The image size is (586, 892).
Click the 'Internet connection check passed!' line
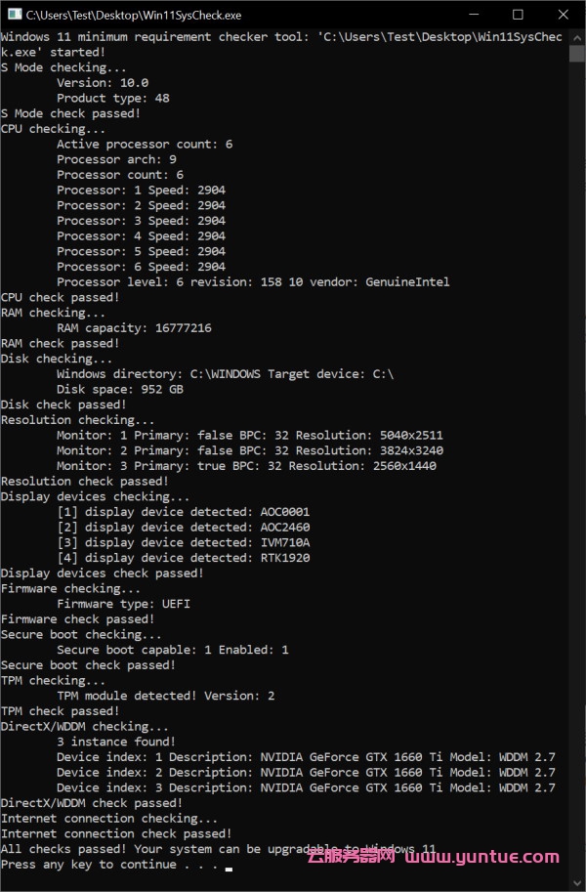click(116, 833)
